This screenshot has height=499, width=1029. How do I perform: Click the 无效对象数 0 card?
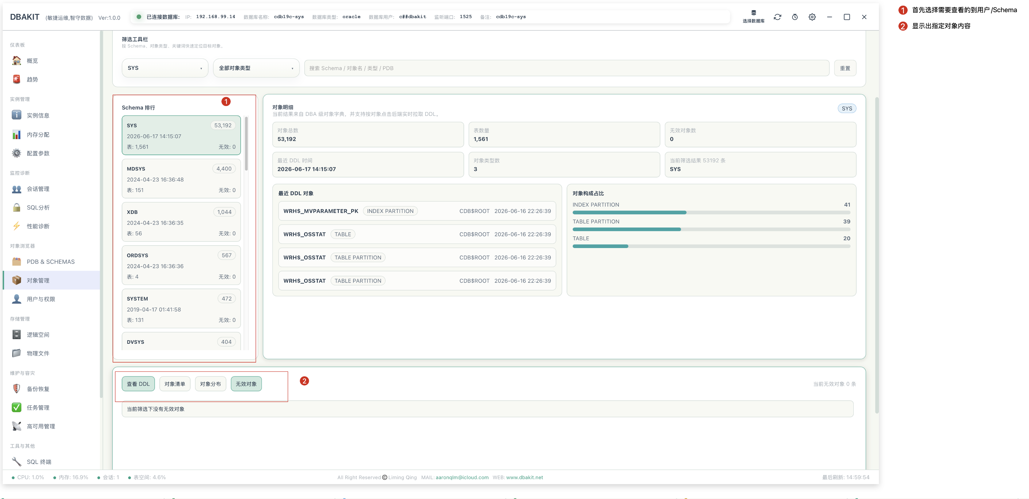pos(760,135)
